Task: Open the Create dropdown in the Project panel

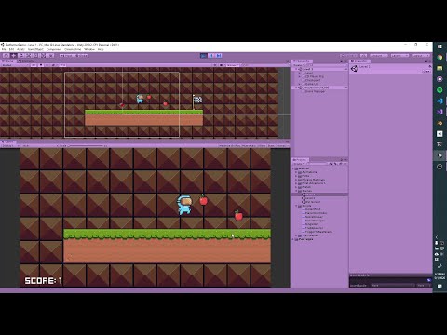Action: point(298,164)
